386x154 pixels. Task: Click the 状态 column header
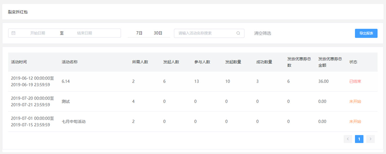point(353,62)
